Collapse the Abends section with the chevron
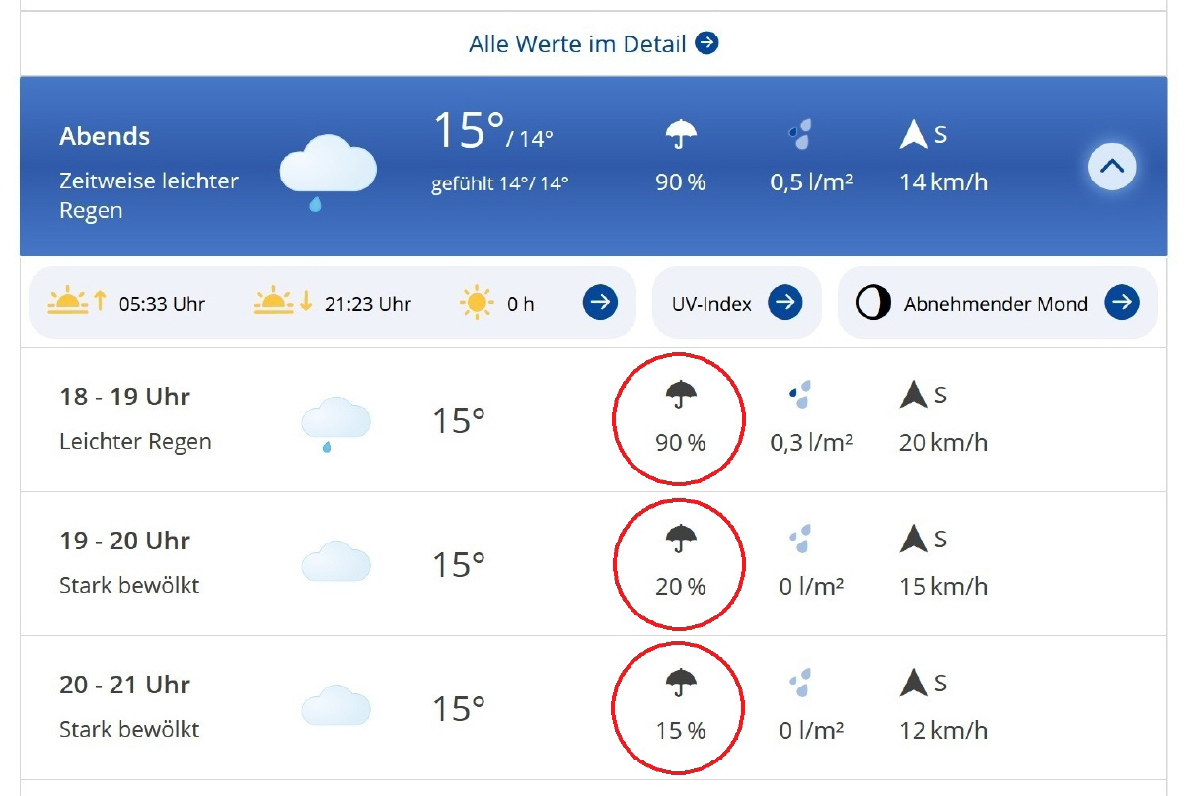This screenshot has width=1188, height=796. point(1112,166)
